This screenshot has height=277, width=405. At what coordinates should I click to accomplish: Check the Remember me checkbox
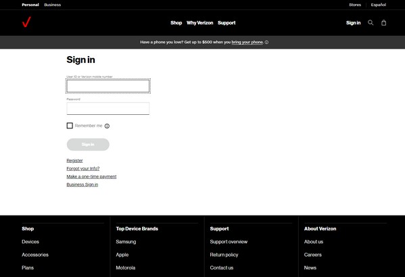click(x=70, y=126)
